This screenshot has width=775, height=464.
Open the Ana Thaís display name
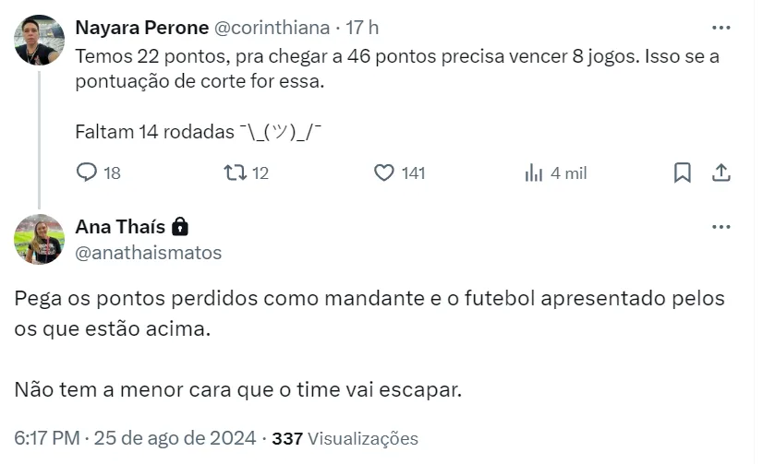pos(120,227)
